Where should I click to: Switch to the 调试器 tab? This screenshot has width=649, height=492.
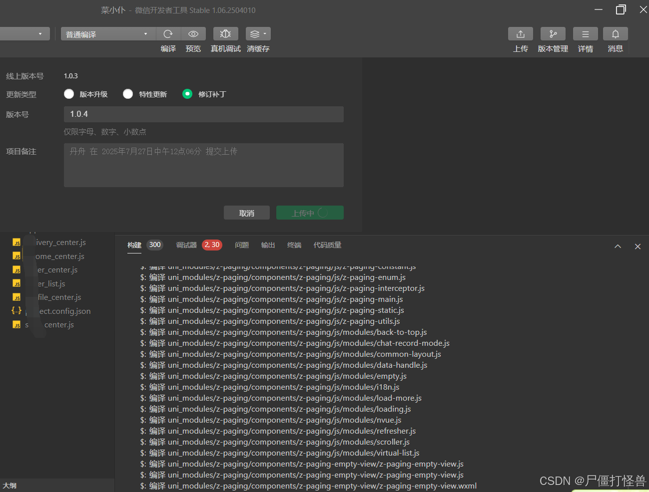(186, 245)
